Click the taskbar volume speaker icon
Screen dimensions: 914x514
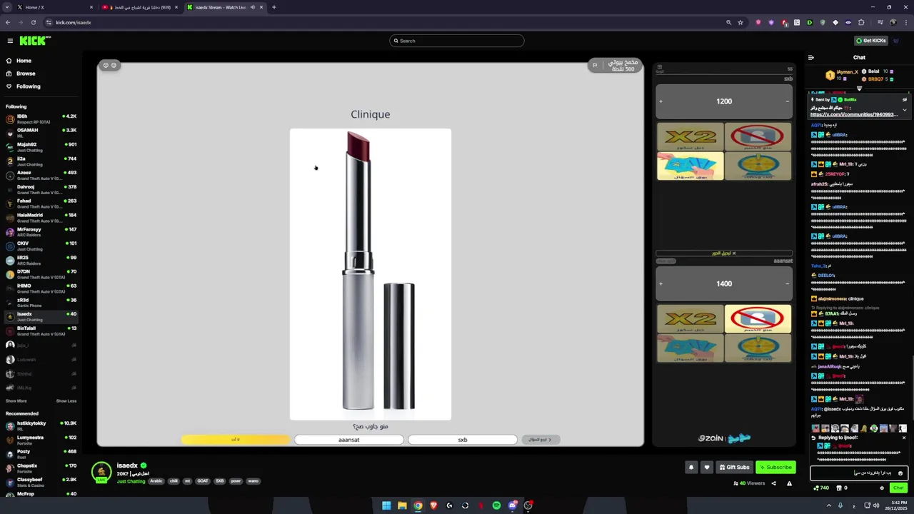(x=875, y=505)
